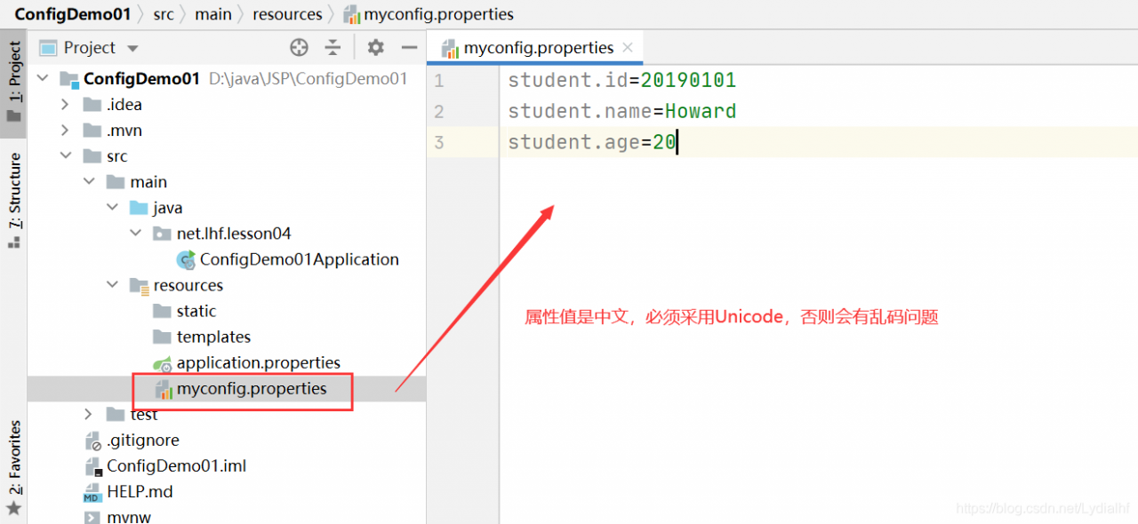
Task: Click the blue java source folder icon
Action: (x=138, y=207)
